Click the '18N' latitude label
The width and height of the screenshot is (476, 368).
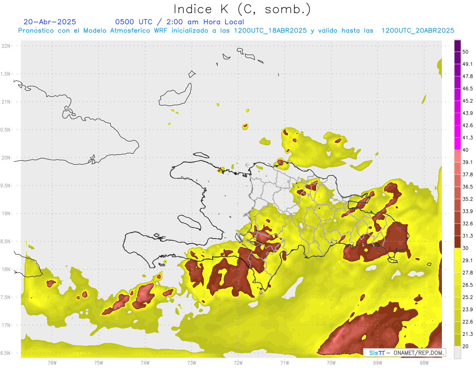[6, 269]
